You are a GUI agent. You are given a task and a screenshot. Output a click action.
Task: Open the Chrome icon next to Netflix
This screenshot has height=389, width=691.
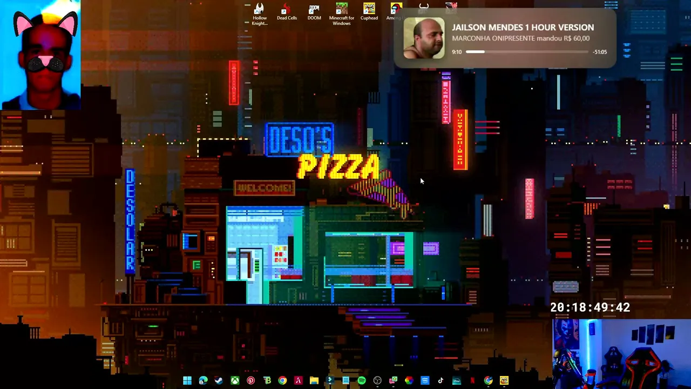(488, 381)
